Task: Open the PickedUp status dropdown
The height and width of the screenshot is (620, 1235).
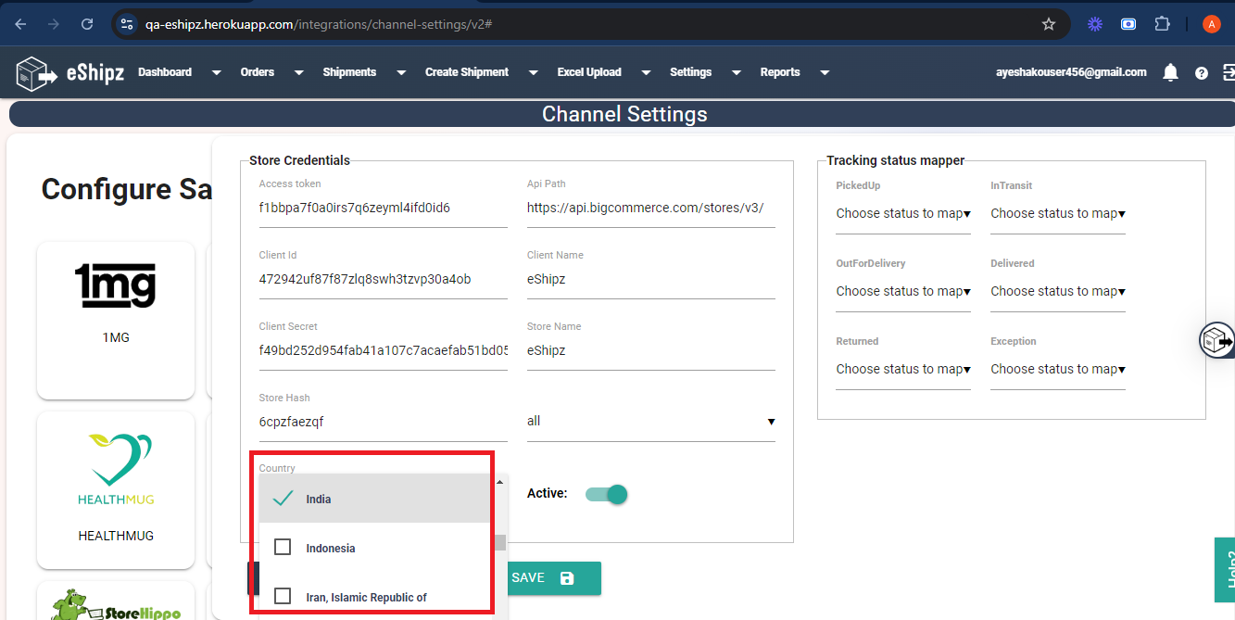Action: (903, 214)
